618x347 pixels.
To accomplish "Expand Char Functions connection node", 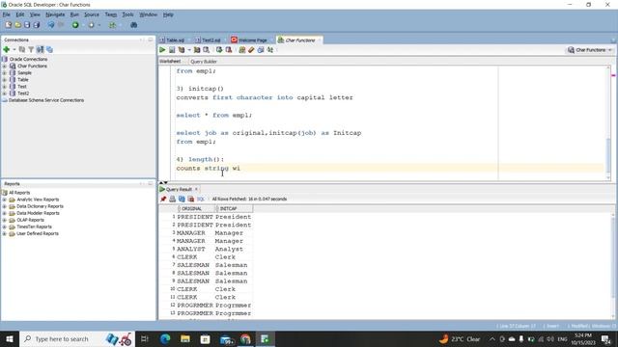I will tap(4, 67).
